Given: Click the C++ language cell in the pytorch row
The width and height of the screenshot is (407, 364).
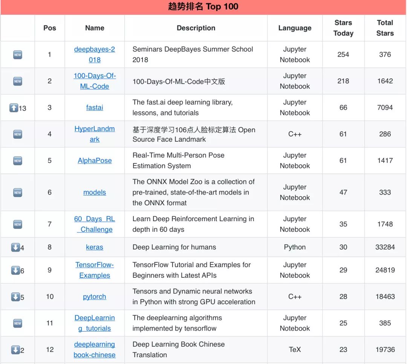Looking at the screenshot, I should click(x=295, y=297).
